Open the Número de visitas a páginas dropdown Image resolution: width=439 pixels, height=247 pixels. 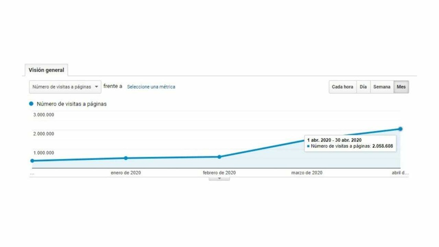click(65, 87)
